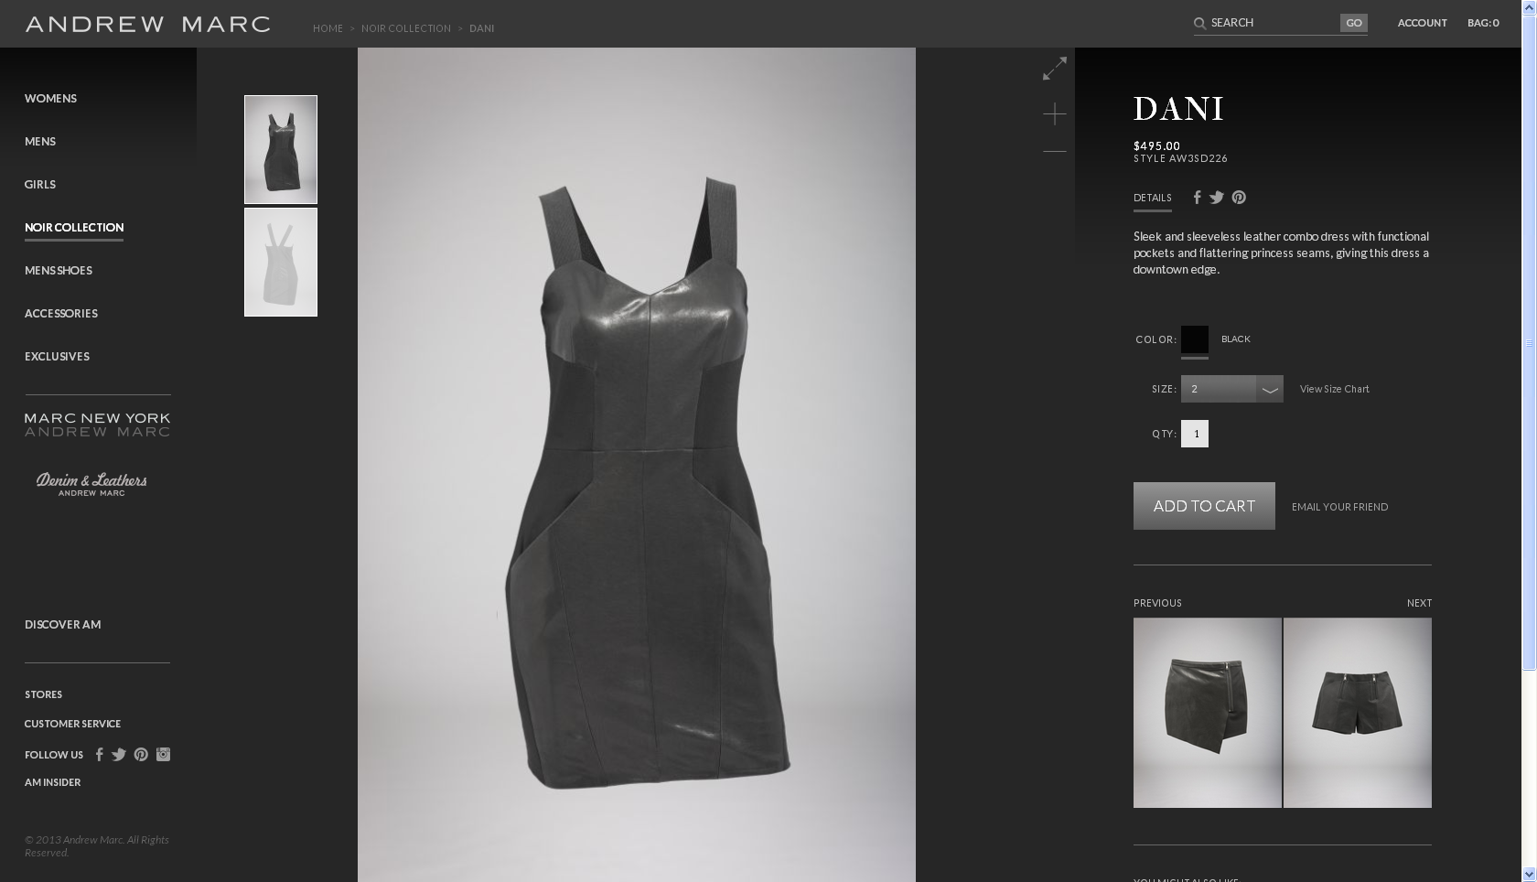The height and width of the screenshot is (882, 1537).
Task: Go to Noir Collection breadcrumb
Action: [x=406, y=28]
